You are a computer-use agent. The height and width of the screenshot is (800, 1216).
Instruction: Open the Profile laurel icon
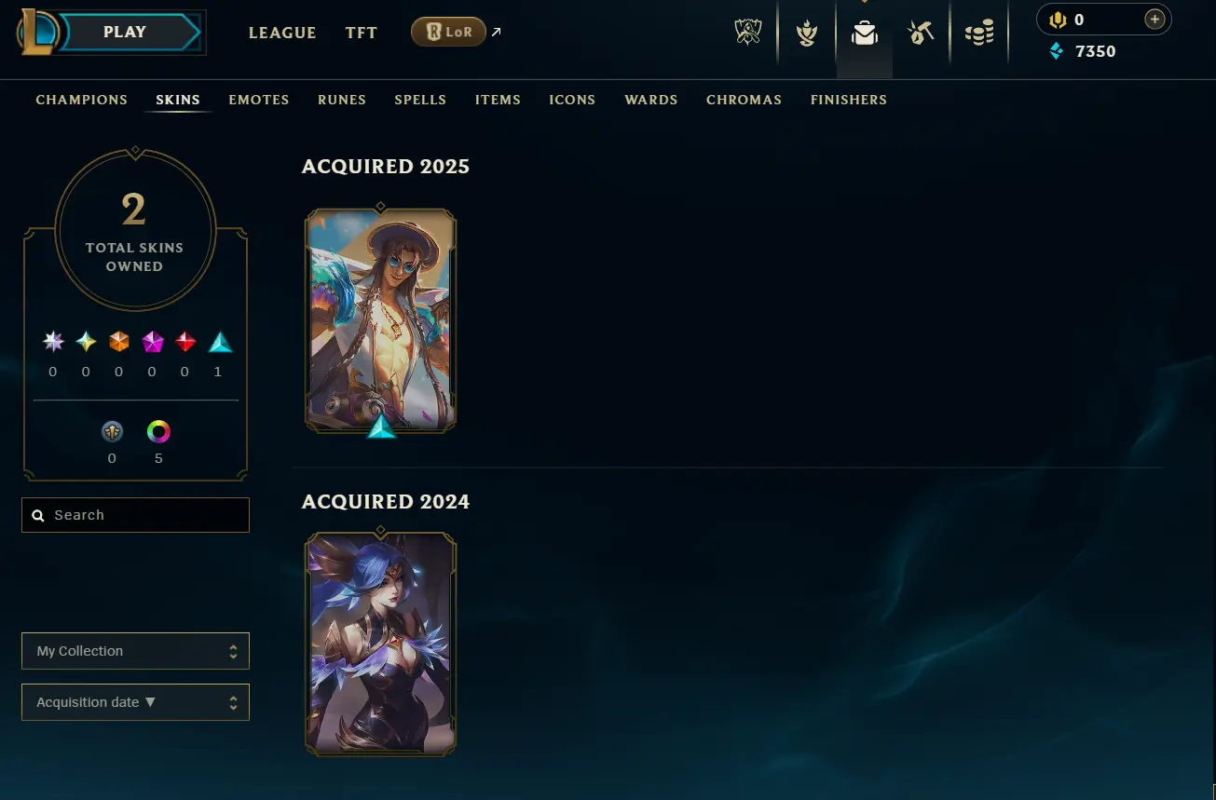807,34
